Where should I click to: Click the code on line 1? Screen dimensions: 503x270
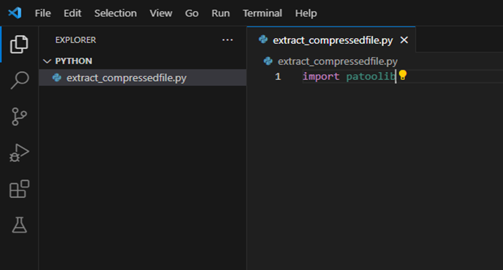349,76
